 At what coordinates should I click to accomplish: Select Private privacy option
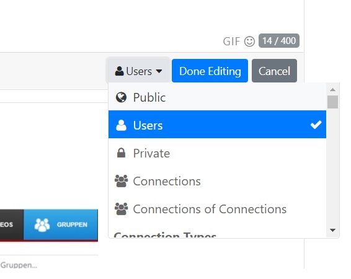(217, 153)
